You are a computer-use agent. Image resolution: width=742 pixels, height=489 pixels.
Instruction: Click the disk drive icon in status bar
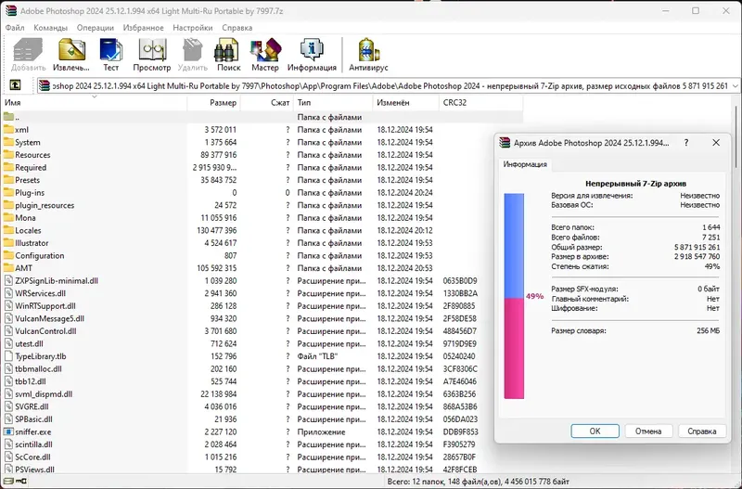(8, 482)
